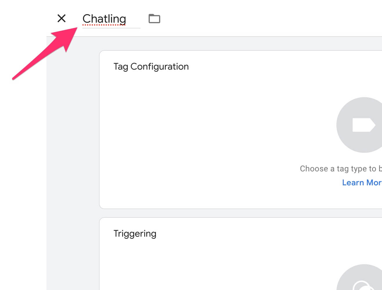The width and height of the screenshot is (382, 290).
Task: Click the tag type placeholder icon
Action: (359, 125)
